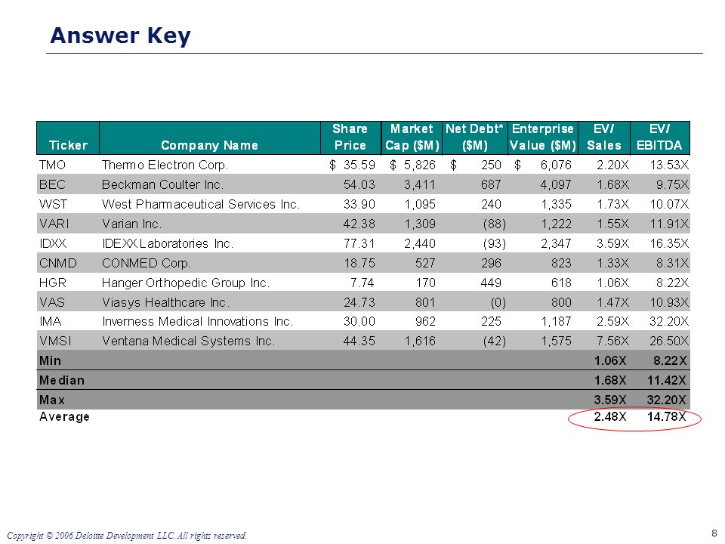Select the 9.75X EBITDA multiple
The width and height of the screenshot is (725, 544).
672,184
